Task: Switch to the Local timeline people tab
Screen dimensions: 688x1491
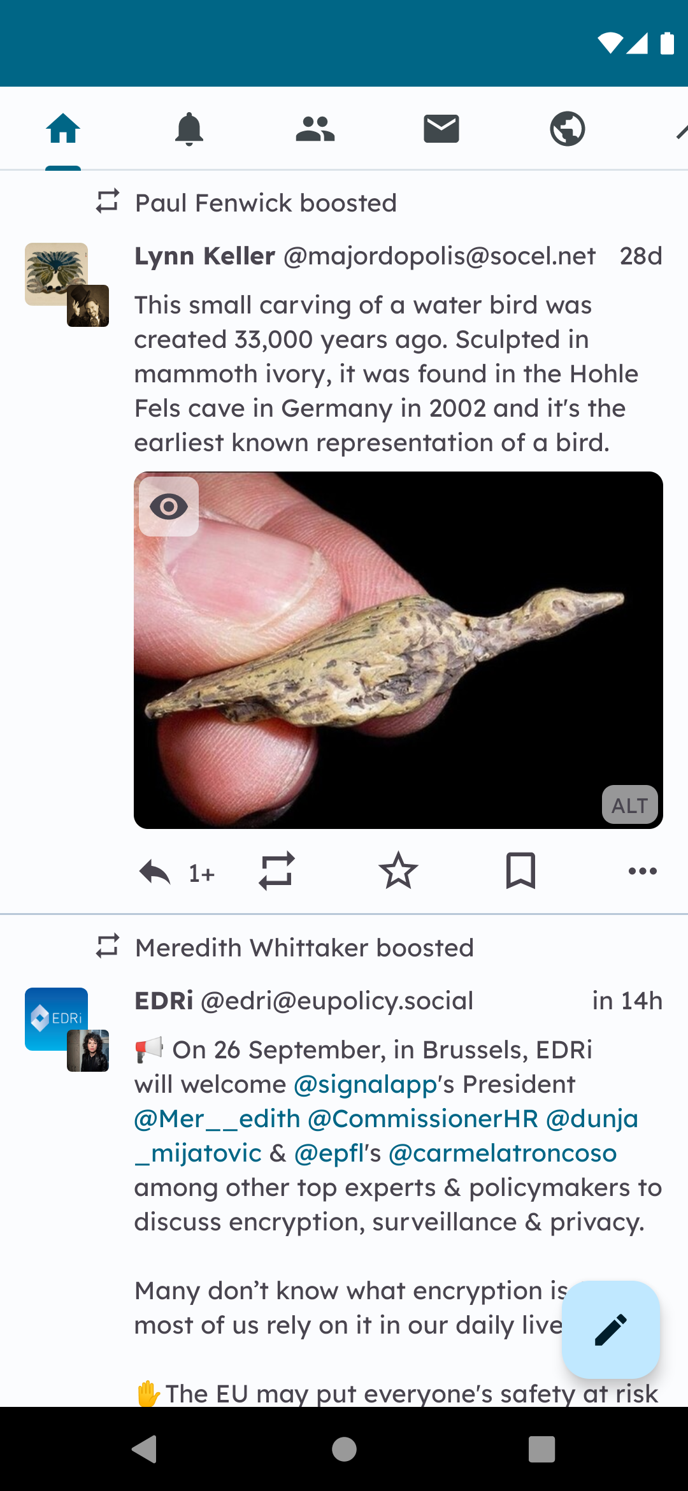Action: pos(315,129)
